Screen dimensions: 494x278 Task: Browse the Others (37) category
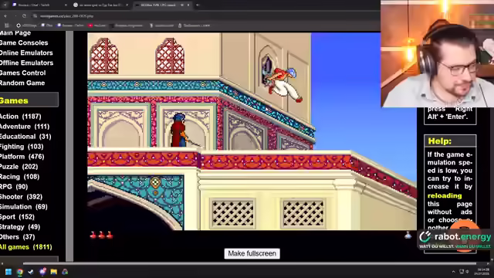coord(17,237)
